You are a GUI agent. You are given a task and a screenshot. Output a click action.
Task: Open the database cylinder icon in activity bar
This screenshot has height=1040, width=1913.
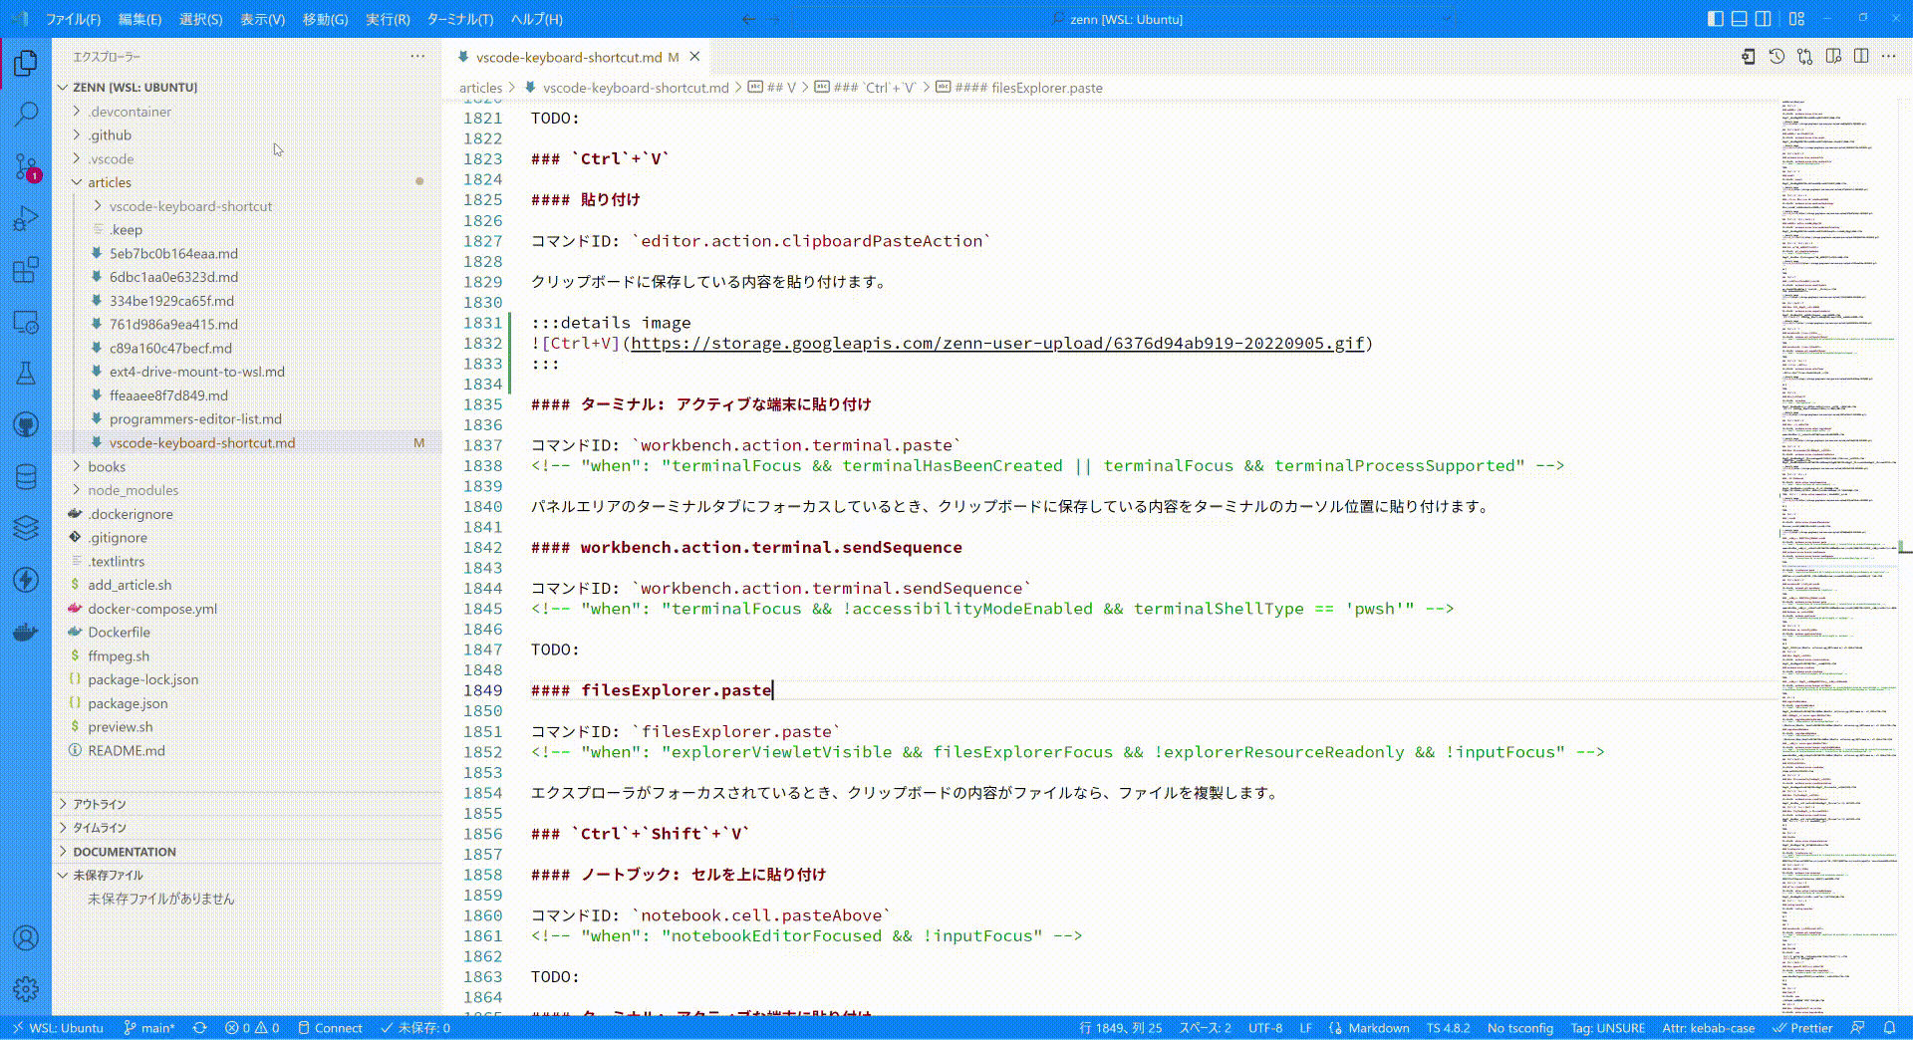[x=26, y=477]
